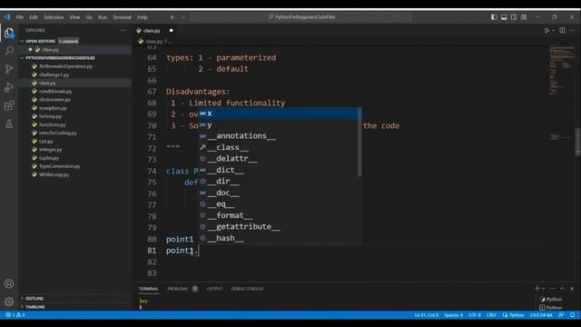Open functions.py in the explorer
The height and width of the screenshot is (327, 581).
[53, 125]
